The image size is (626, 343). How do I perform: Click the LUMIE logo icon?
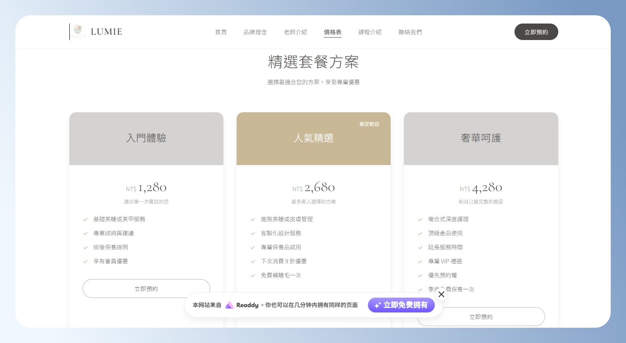click(78, 31)
